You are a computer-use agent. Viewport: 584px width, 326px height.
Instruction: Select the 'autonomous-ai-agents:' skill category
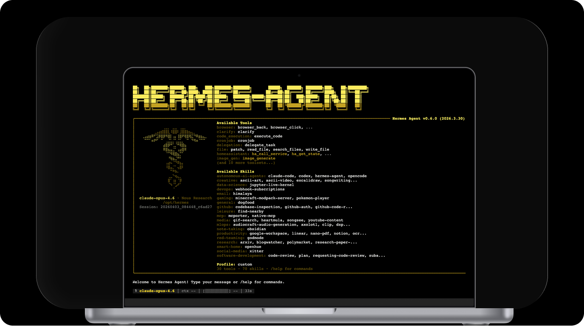(241, 176)
